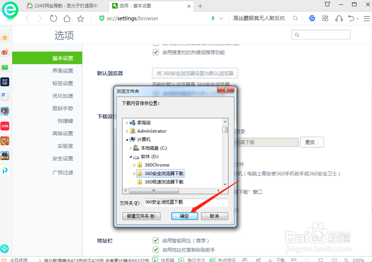Viewport: 372px width, 262px height.
Task: Open the blue P app icon in the sidebar
Action: tap(5, 170)
